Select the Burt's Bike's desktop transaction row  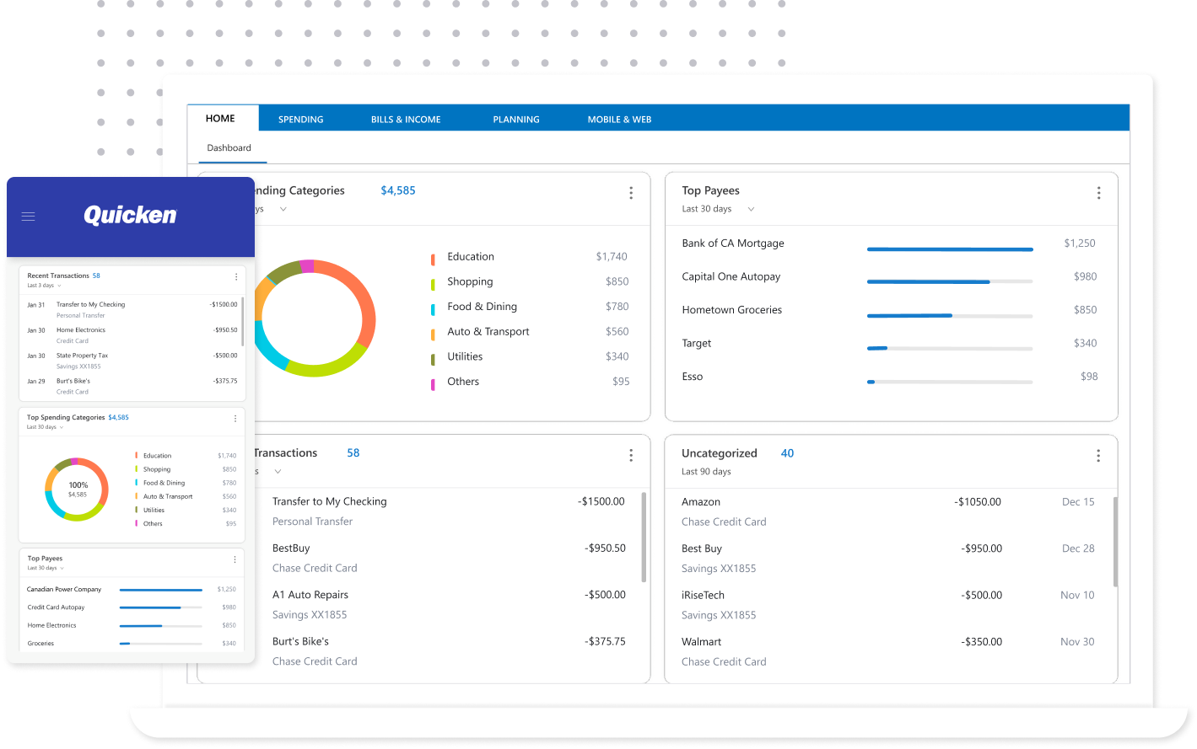[449, 651]
